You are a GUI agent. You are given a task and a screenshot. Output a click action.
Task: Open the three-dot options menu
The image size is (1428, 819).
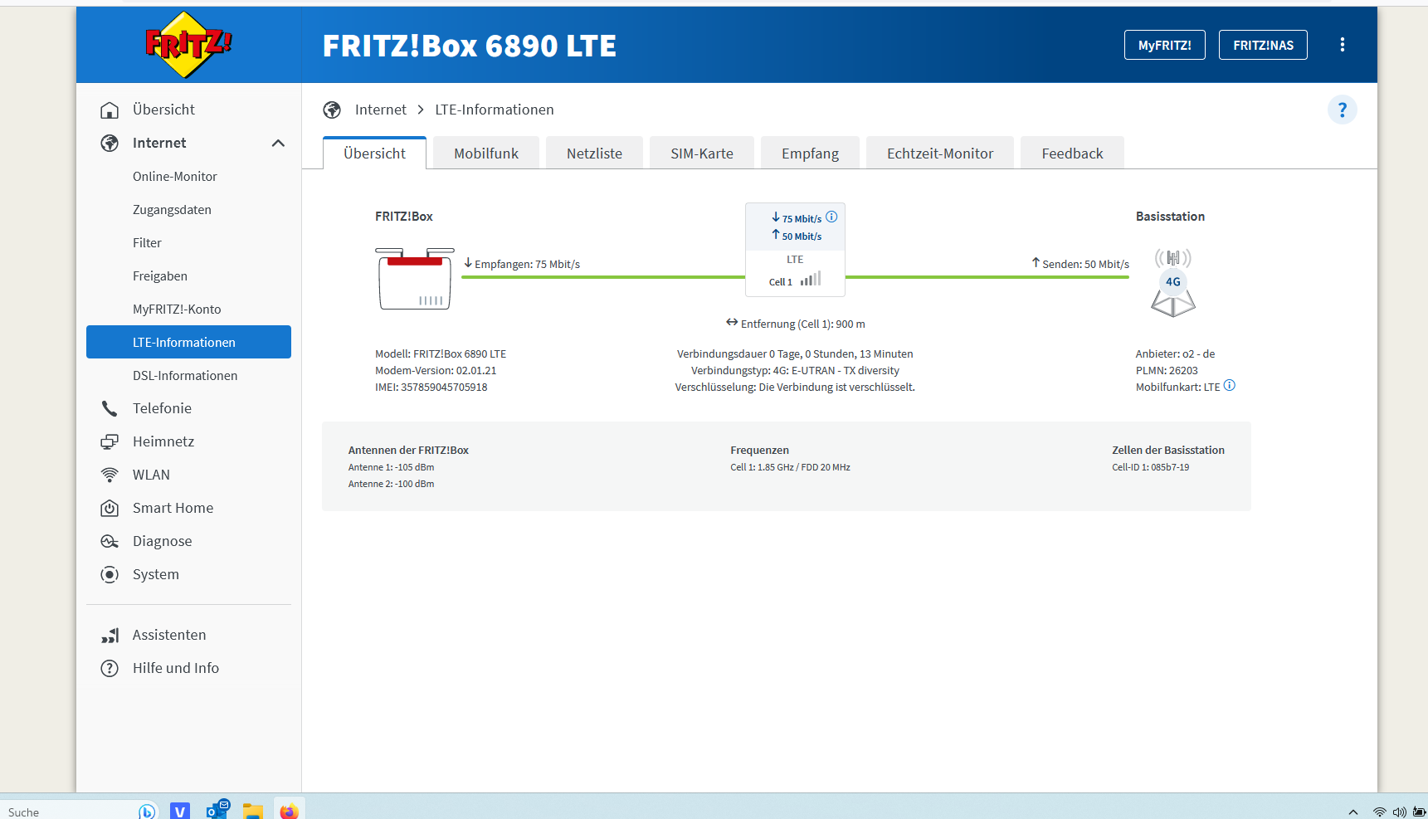coord(1342,45)
